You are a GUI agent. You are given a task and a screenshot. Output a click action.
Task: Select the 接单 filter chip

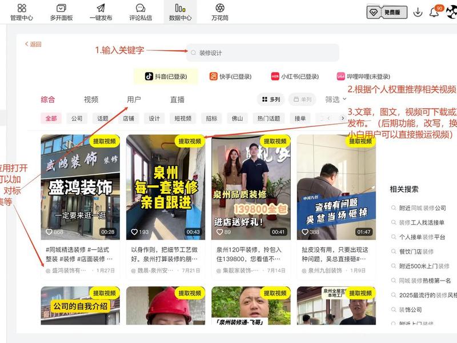point(300,118)
